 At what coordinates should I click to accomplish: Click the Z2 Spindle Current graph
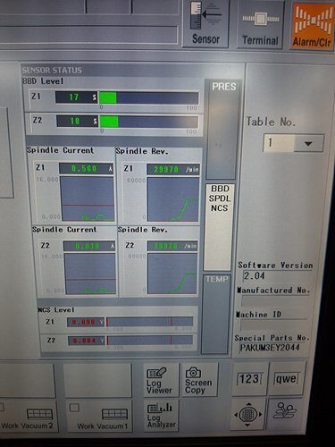tap(90, 274)
